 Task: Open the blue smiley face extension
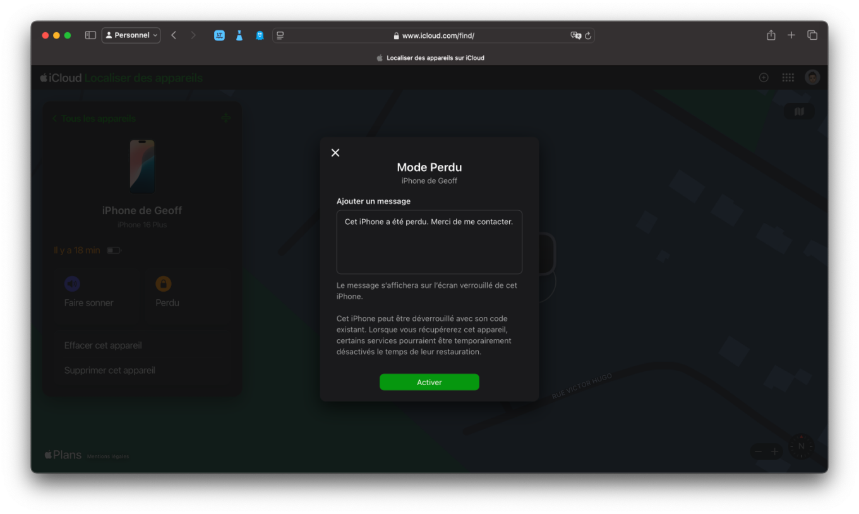219,35
